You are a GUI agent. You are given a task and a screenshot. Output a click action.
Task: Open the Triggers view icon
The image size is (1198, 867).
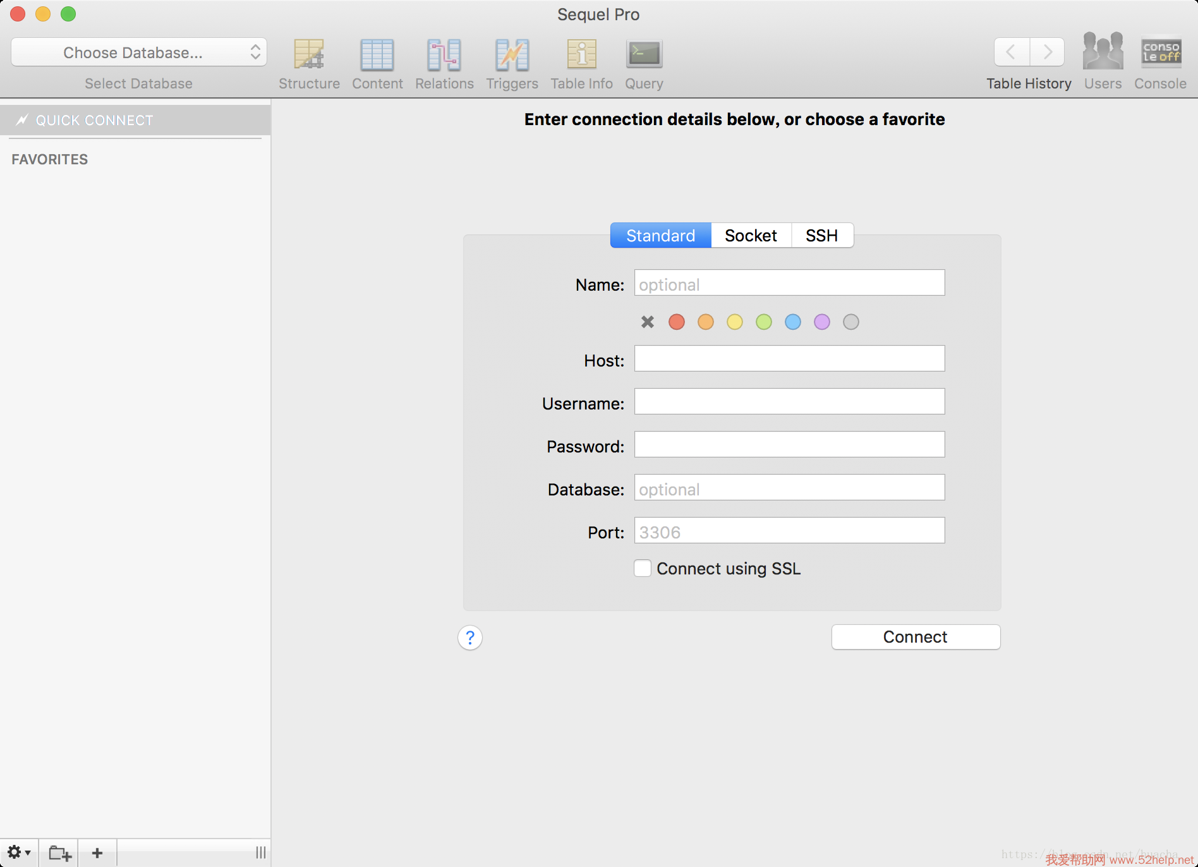coord(512,55)
